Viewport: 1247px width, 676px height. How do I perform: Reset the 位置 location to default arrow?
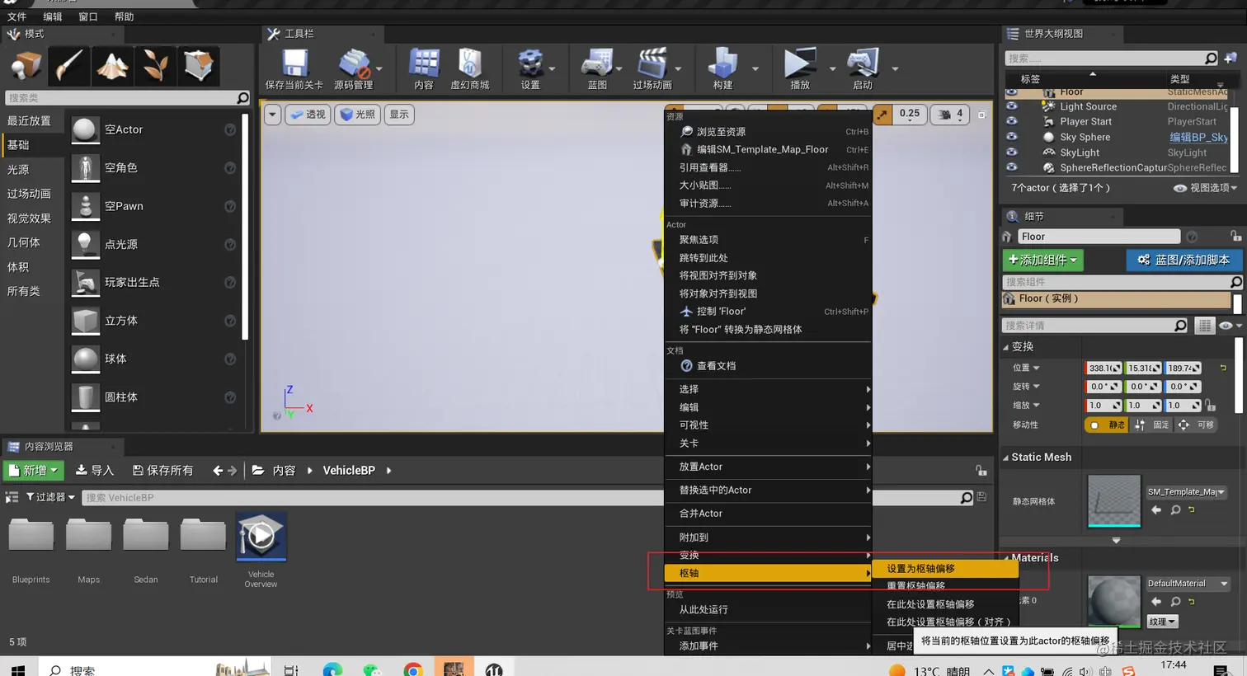pos(1223,368)
